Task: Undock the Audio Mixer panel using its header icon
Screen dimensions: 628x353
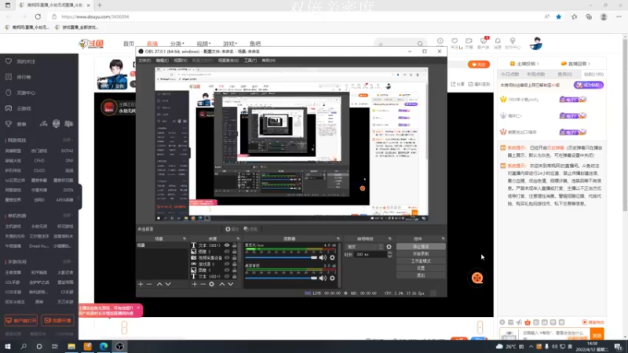Action: (338, 239)
